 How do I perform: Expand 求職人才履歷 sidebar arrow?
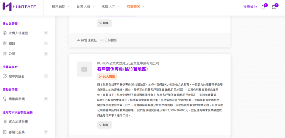click(46, 33)
